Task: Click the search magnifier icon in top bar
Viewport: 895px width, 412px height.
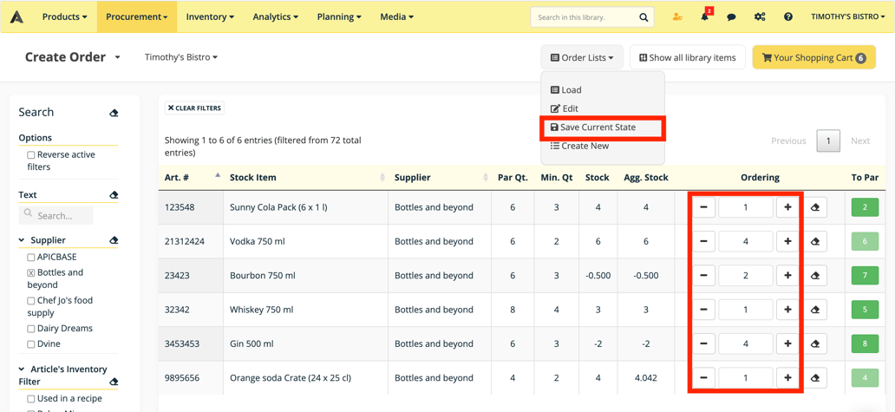Action: point(643,17)
